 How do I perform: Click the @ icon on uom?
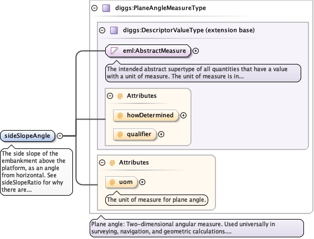click(x=112, y=182)
